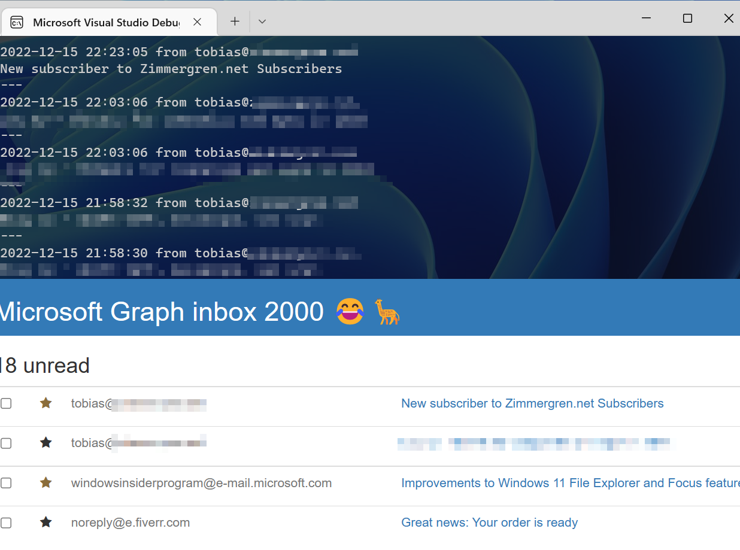Viewport: 740px width, 550px height.
Task: Star the New subscriber email from tobias
Action: 46,403
